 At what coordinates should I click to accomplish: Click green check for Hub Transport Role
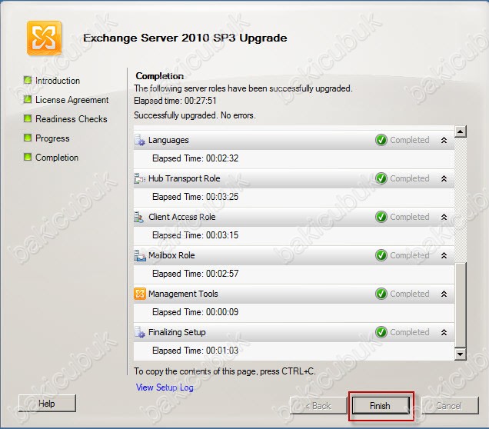[381, 178]
